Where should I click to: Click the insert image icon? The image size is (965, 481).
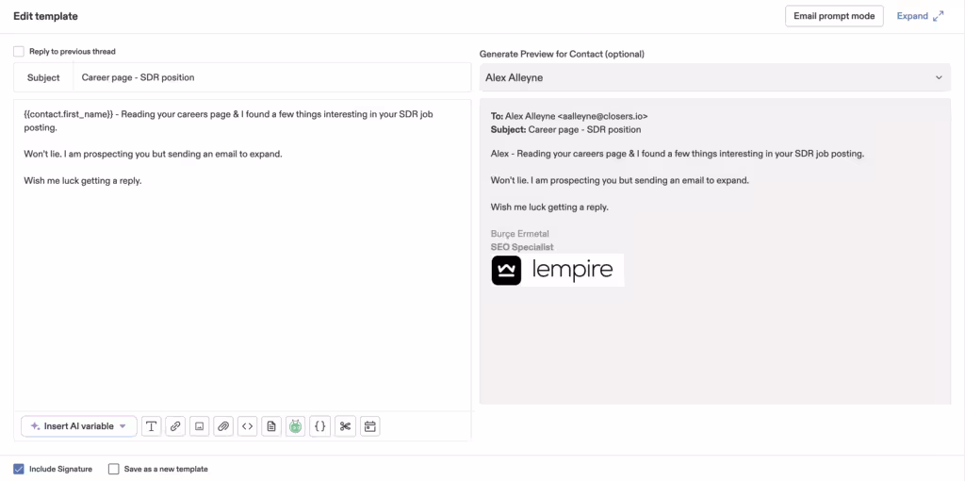(x=199, y=426)
